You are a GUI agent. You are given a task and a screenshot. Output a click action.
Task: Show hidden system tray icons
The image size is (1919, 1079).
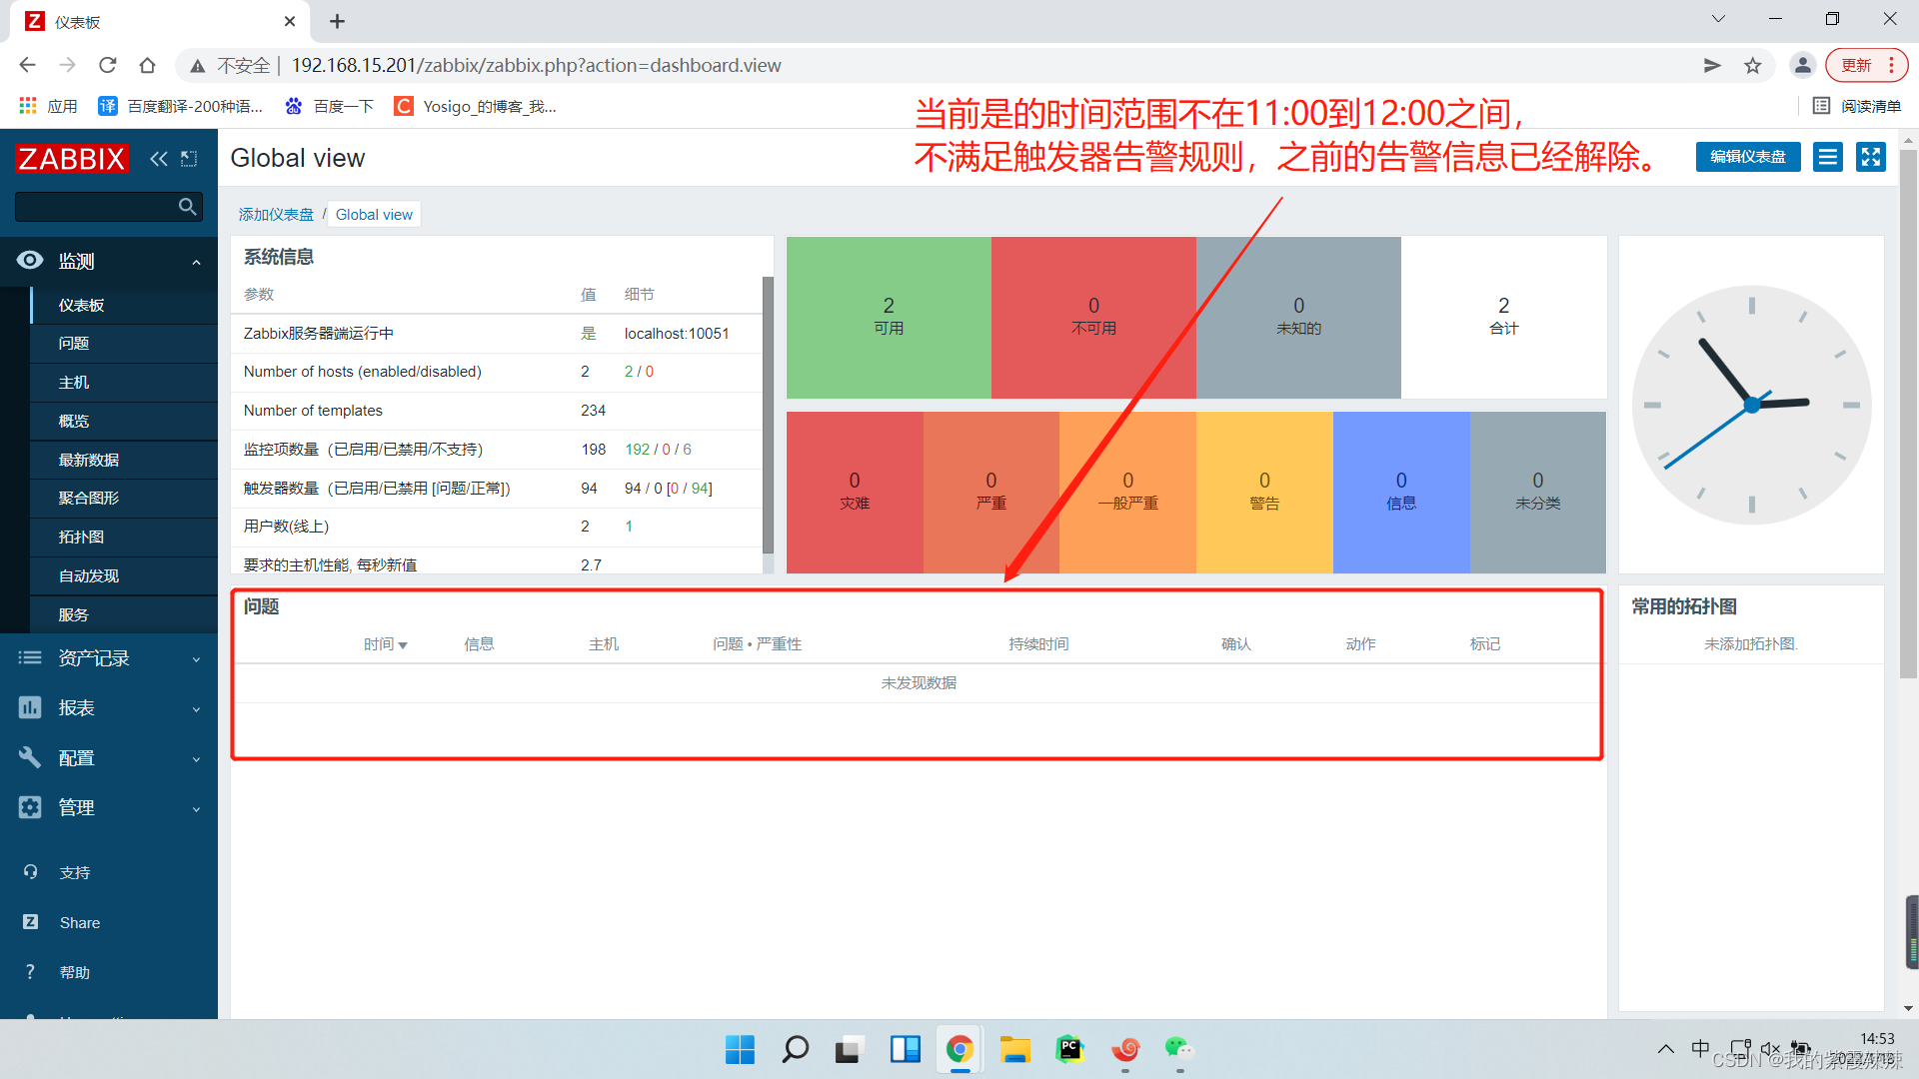click(x=1665, y=1049)
